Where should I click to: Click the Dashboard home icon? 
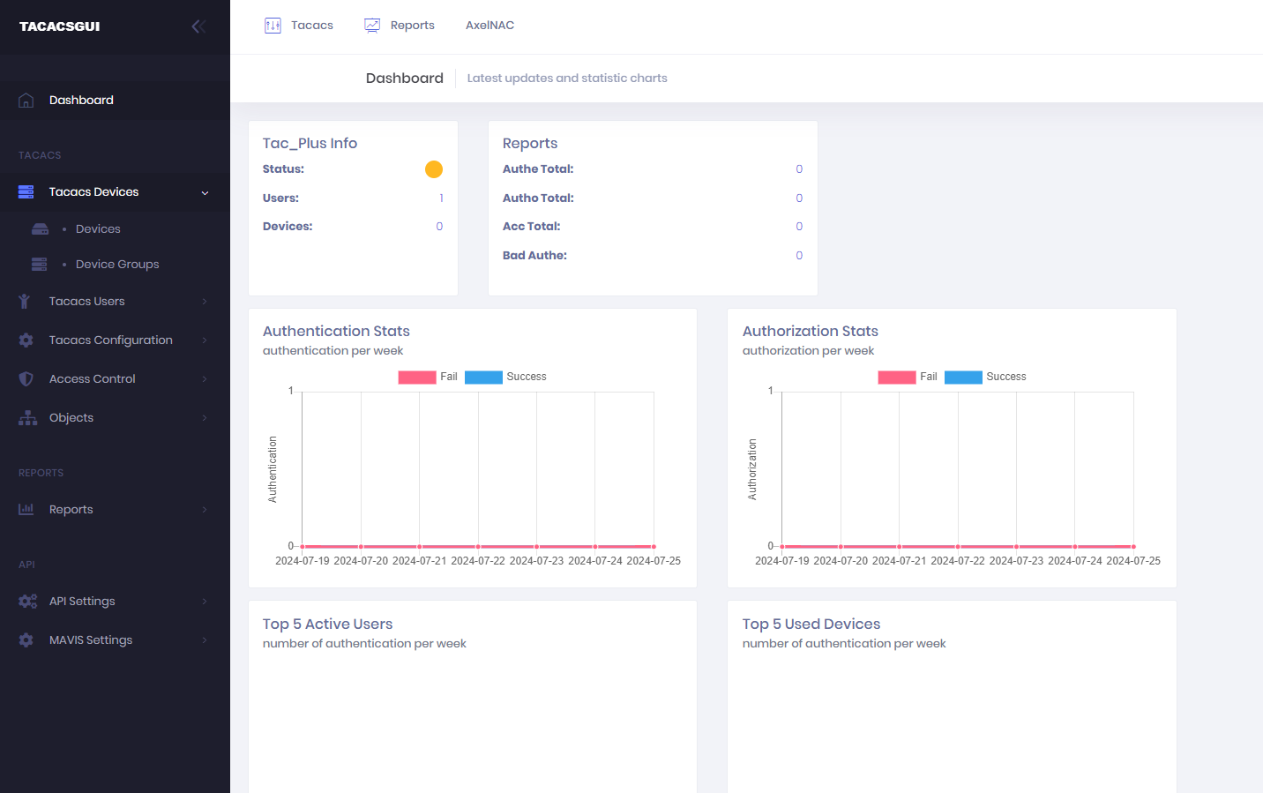[x=26, y=101]
